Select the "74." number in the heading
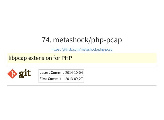Screen dimensions: 164x120 47,40
